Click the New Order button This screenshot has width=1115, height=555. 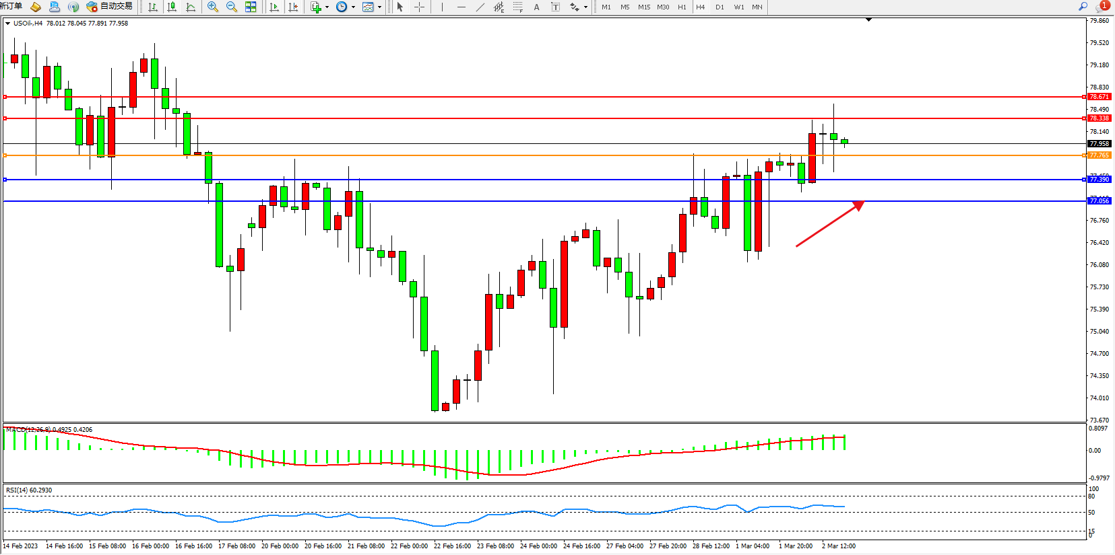click(x=11, y=6)
